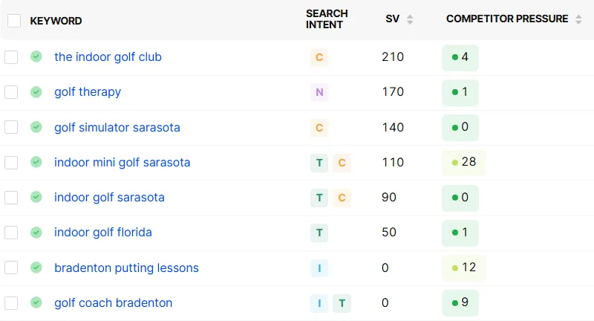Viewport: 594px width, 321px height.
Task: Click the T intent badge for golf coach bradenton
Action: 342,303
